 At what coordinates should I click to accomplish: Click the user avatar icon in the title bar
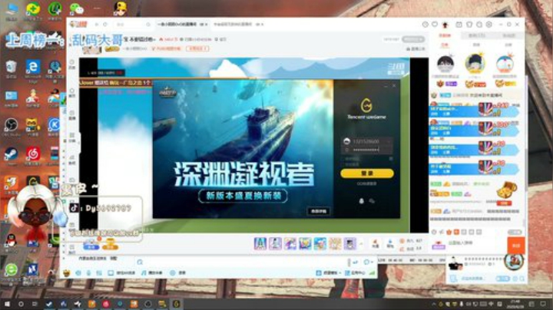click(x=445, y=25)
